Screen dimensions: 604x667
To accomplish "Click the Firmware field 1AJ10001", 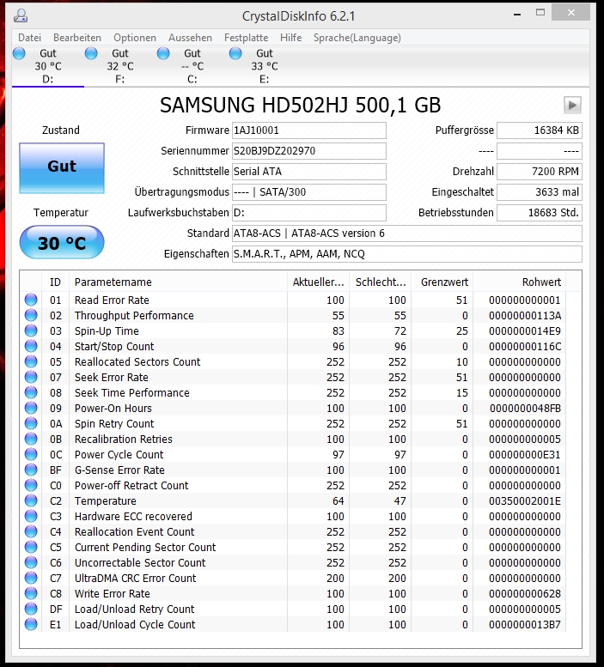I will 309,130.
